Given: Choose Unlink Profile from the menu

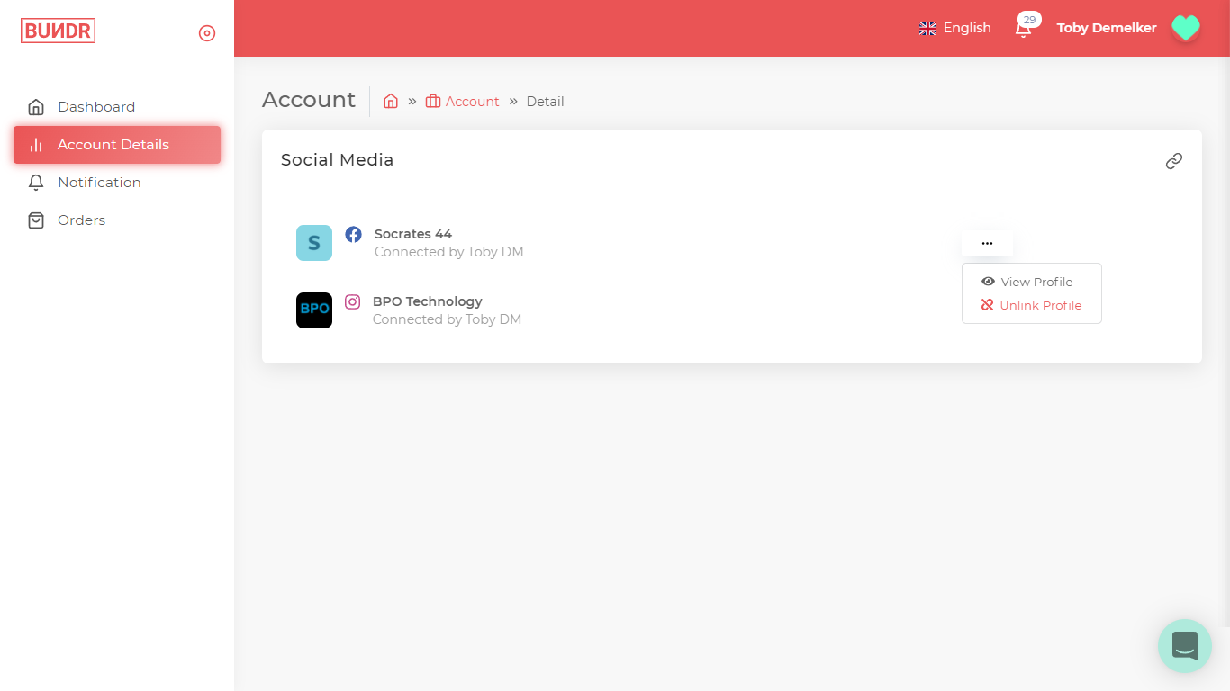Looking at the screenshot, I should 1032,305.
